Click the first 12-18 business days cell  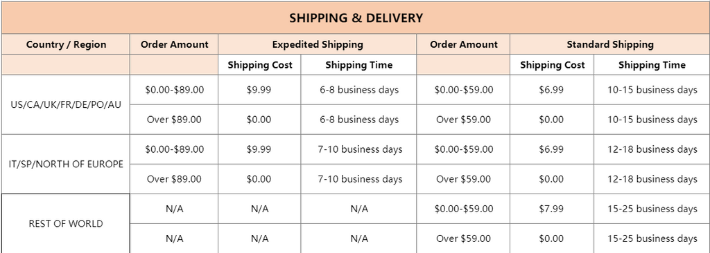point(652,149)
